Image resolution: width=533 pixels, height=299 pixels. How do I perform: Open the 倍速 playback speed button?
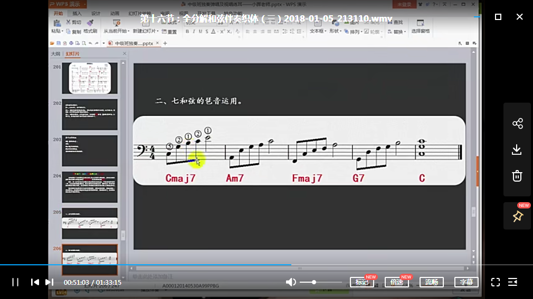[397, 282]
